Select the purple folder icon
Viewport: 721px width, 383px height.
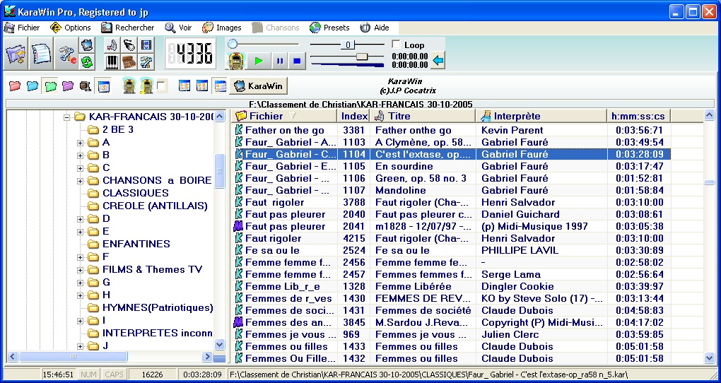click(67, 86)
